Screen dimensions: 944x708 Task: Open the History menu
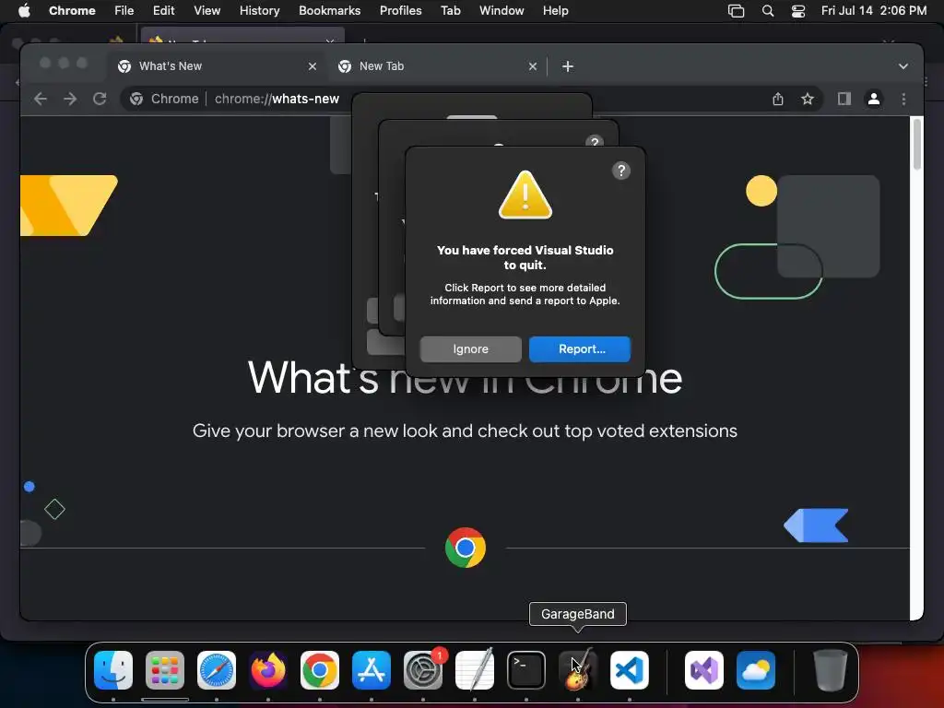(259, 11)
